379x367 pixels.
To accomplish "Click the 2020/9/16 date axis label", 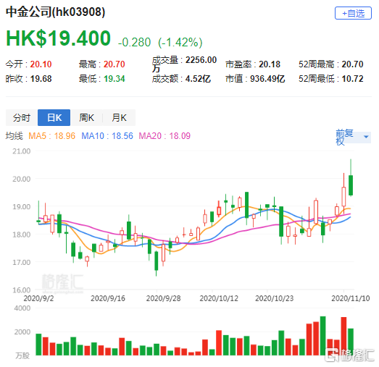I will (108, 298).
